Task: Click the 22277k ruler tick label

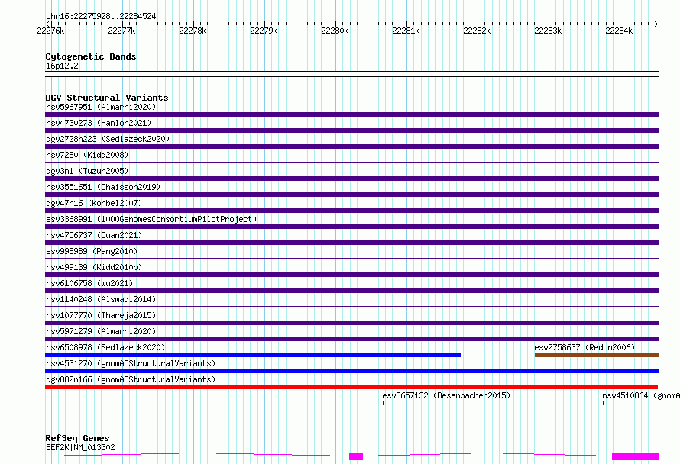Action: 121,31
